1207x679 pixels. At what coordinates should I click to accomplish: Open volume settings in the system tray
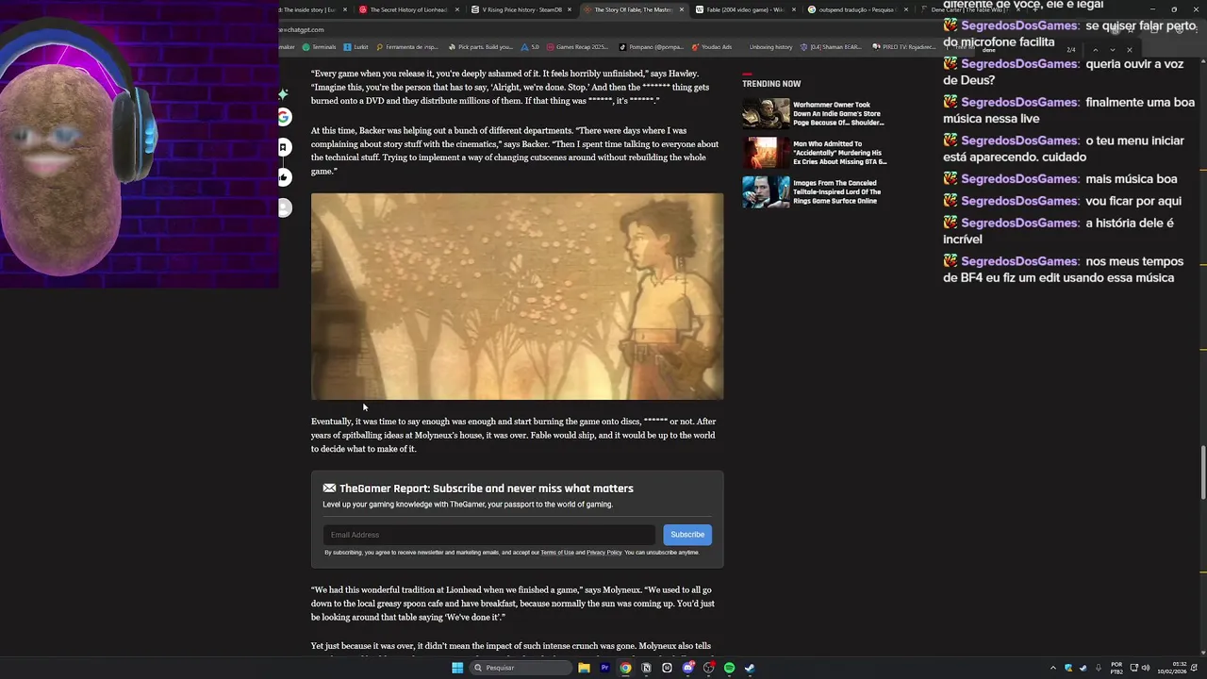click(1146, 668)
